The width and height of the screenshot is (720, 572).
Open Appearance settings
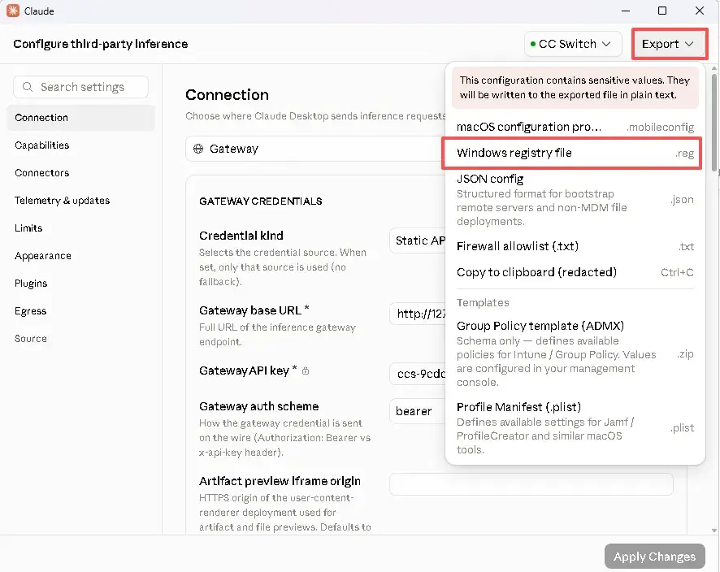tap(80, 256)
